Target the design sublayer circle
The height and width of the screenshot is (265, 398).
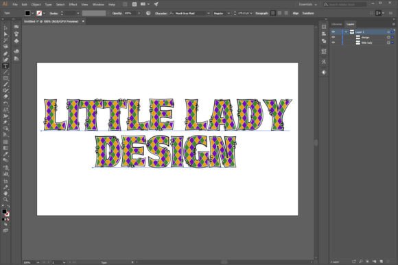tap(388, 37)
